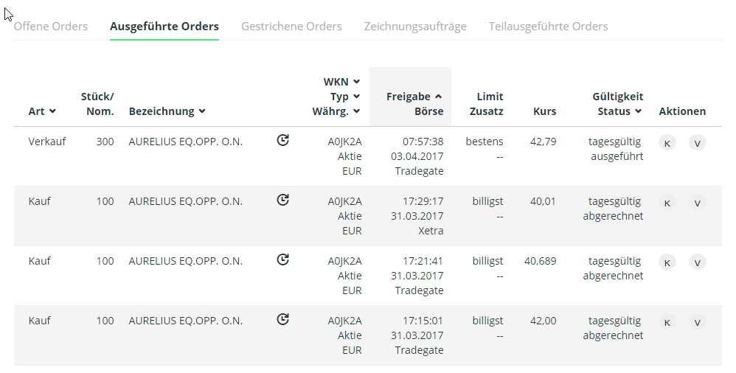The width and height of the screenshot is (736, 373).
Task: Click refresh icon in the Xetra Kauf row
Action: point(282,200)
